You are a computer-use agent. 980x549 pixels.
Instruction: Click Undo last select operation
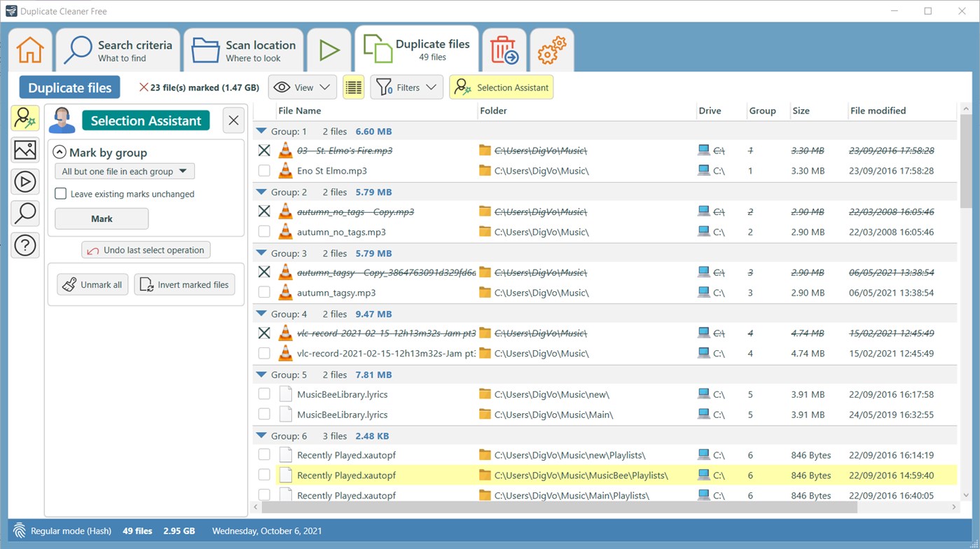tap(145, 250)
